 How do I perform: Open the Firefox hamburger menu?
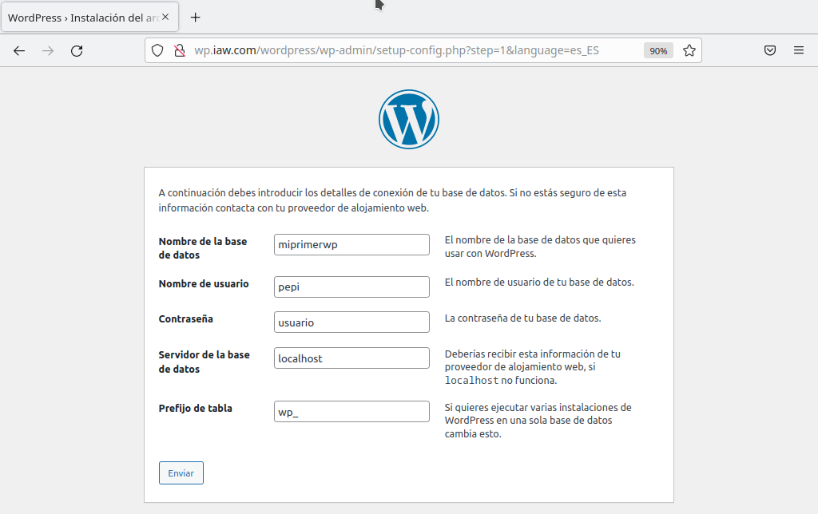pos(799,50)
